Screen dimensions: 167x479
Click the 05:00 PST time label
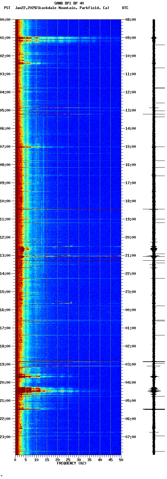5,110
